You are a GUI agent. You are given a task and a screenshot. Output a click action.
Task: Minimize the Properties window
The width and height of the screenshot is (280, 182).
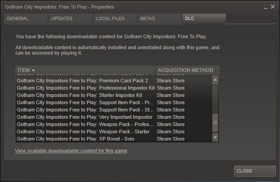tap(265, 7)
